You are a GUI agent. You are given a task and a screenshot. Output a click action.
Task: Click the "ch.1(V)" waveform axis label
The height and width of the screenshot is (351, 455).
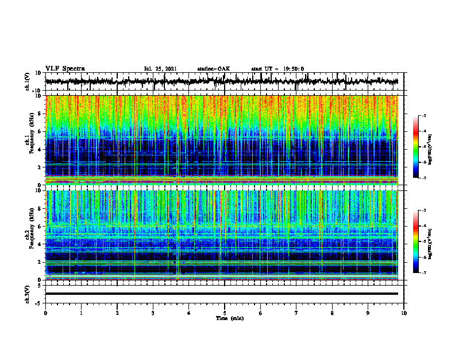[x=27, y=81]
